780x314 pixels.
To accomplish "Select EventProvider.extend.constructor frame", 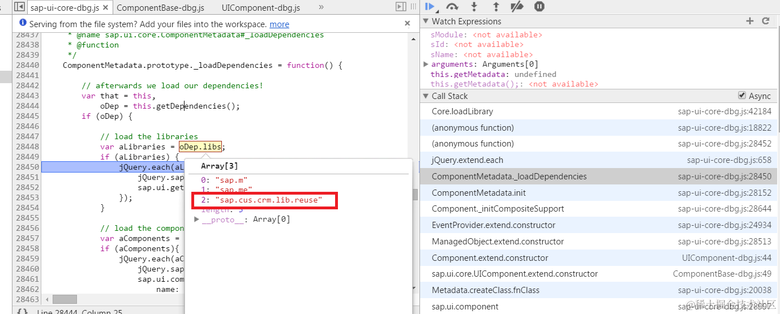I will pyautogui.click(x=600, y=225).
